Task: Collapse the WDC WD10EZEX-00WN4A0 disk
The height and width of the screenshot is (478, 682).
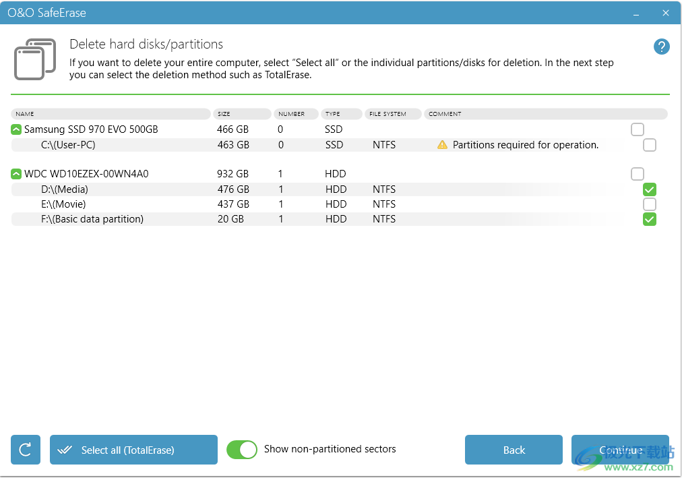Action: pos(16,174)
